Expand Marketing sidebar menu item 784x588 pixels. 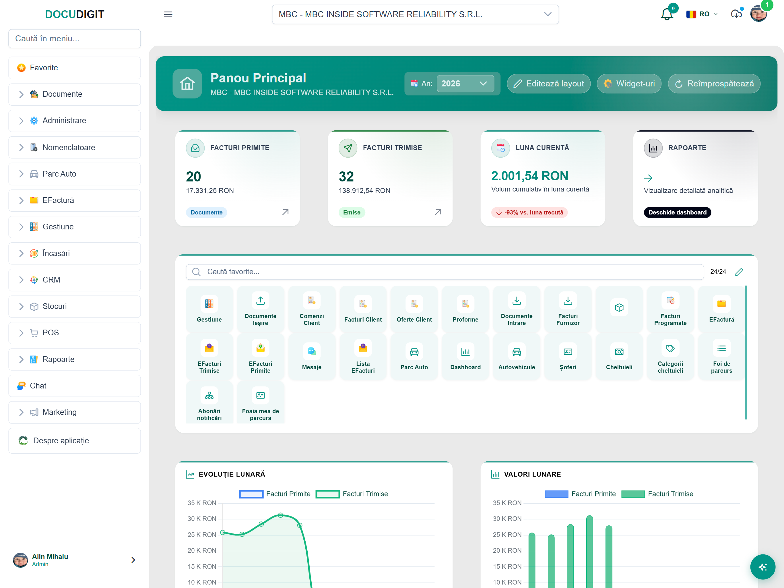point(74,412)
